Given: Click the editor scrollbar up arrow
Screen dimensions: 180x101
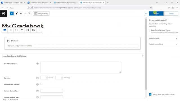Looking at the screenshot, I should 146,18.
